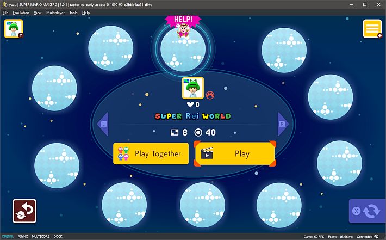Image resolution: width=386 pixels, height=240 pixels.
Task: Open the Tools menu
Action: [73, 13]
